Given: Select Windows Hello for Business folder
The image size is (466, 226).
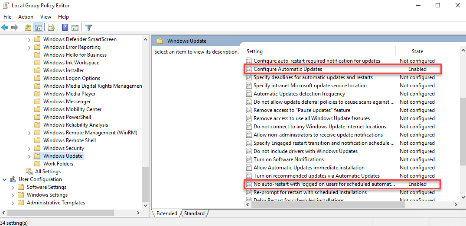Looking at the screenshot, I should (x=75, y=55).
